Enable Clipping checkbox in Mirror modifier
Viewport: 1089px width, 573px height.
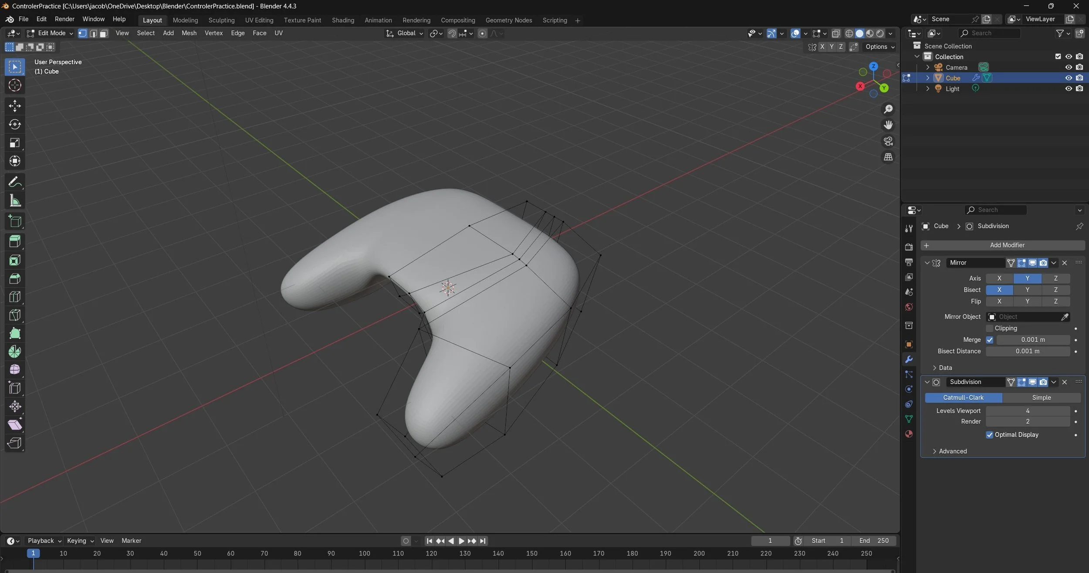[990, 328]
